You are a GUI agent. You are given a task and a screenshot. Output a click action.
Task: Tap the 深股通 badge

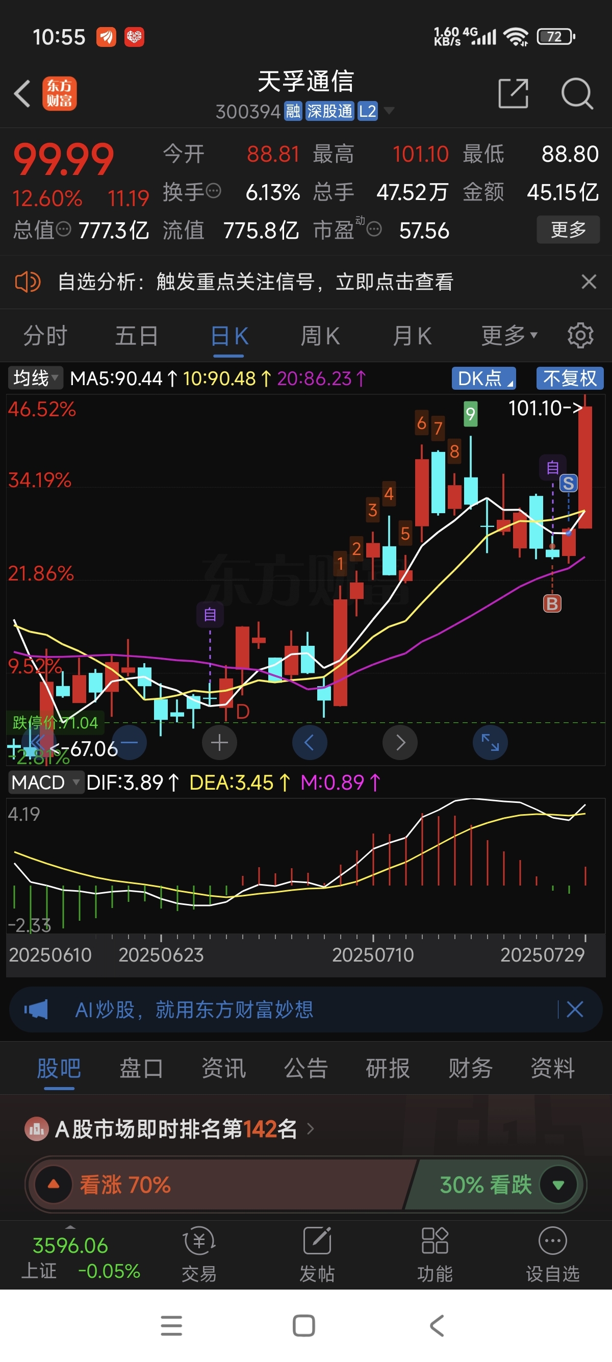click(330, 111)
